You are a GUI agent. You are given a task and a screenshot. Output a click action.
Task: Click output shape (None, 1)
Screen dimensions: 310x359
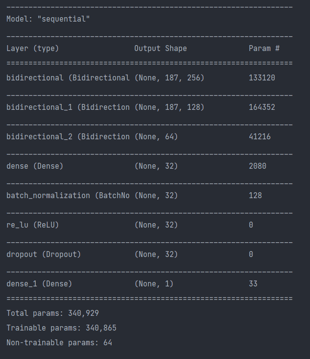[x=154, y=284]
